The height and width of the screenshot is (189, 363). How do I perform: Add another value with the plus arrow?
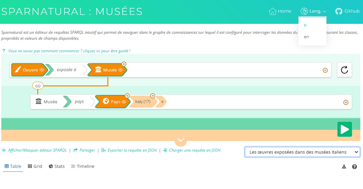point(162,102)
